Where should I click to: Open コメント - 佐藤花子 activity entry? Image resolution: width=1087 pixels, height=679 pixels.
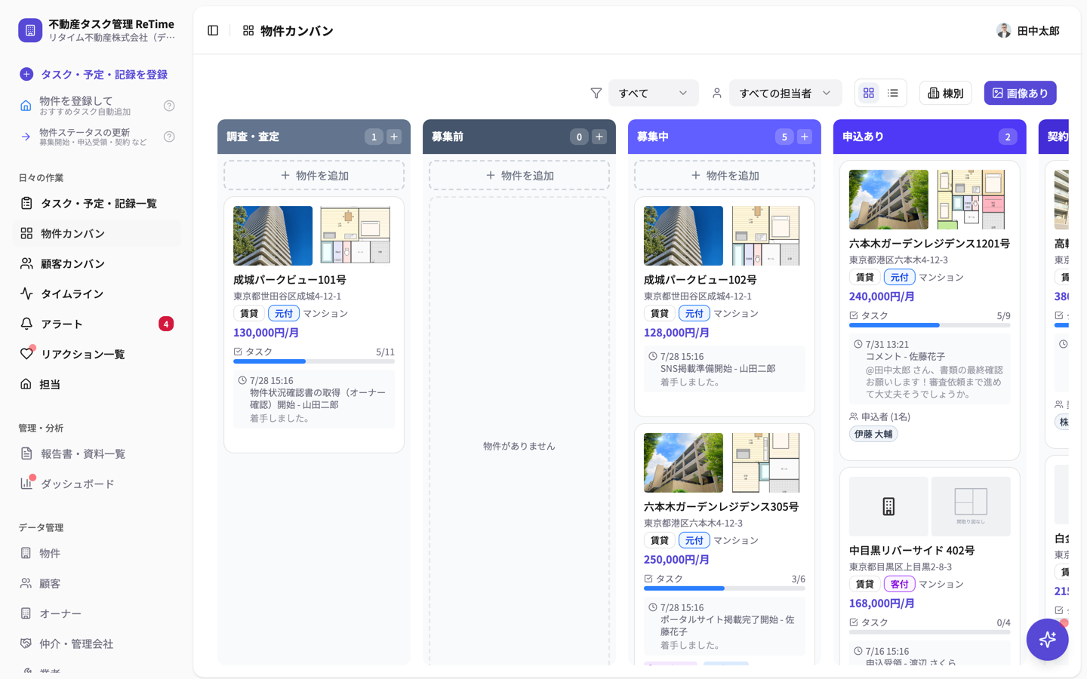(x=930, y=369)
